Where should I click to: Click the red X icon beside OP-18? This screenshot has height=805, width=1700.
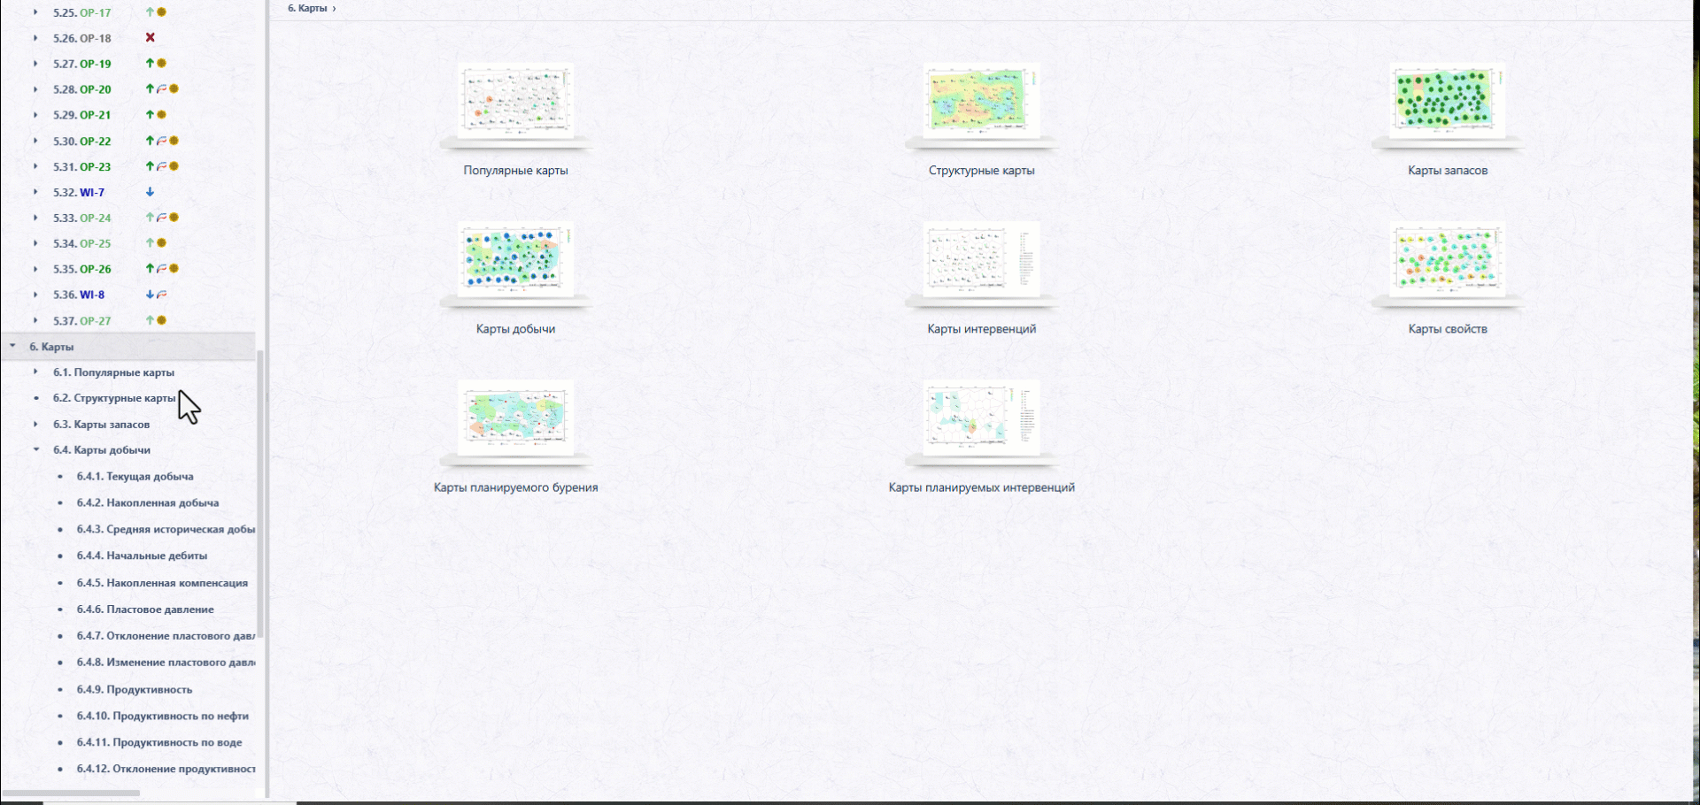point(151,38)
